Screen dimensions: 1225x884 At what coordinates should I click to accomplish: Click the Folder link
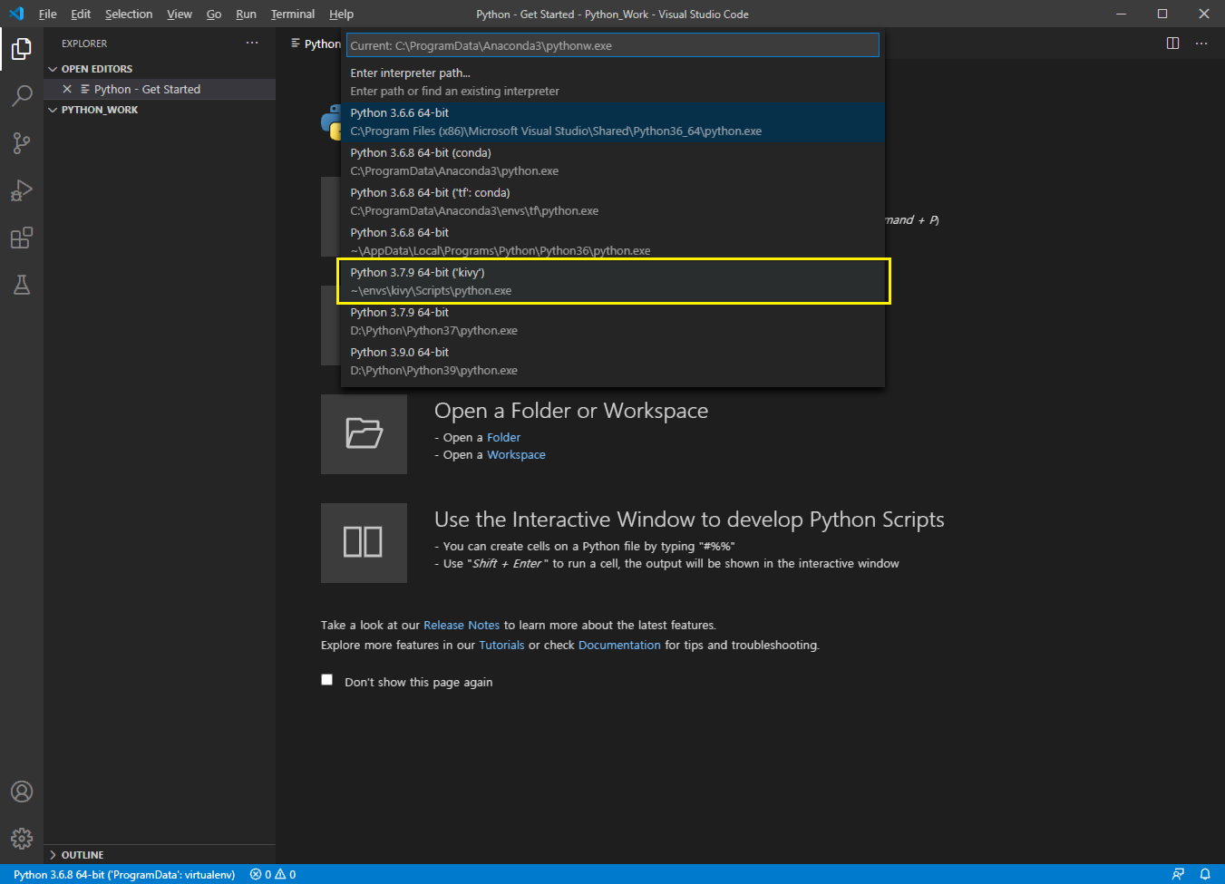click(x=503, y=437)
